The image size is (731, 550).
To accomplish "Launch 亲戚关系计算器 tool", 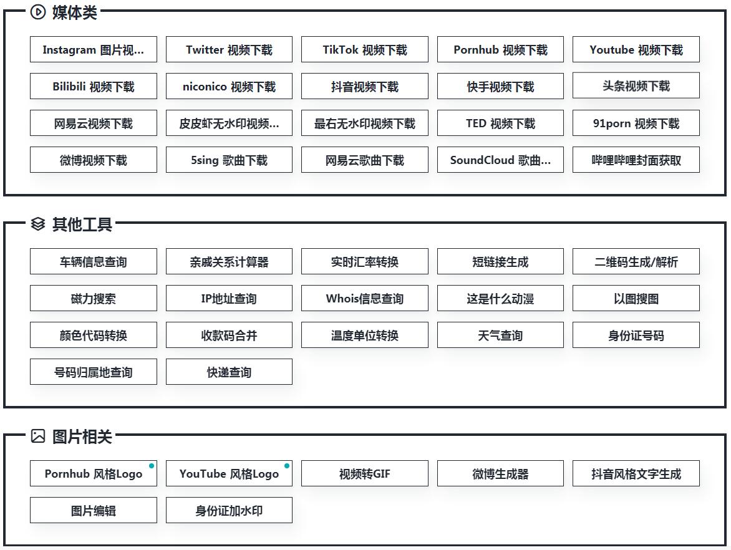I will coord(229,262).
